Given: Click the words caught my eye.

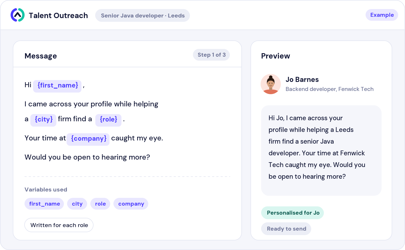Looking at the screenshot, I should click(x=137, y=138).
